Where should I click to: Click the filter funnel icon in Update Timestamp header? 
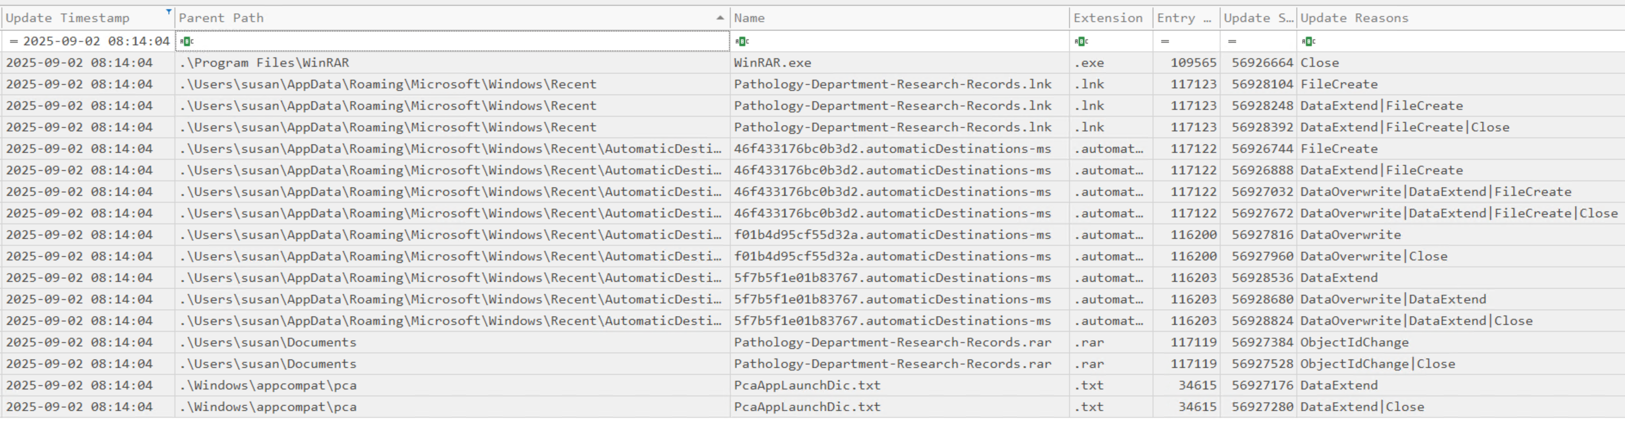point(168,12)
